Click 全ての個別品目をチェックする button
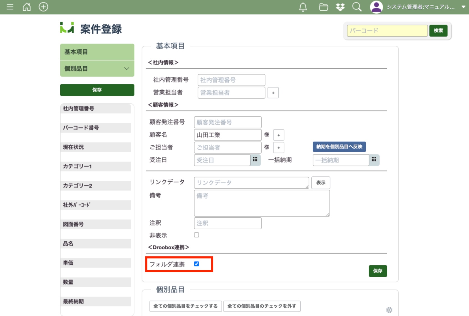Image resolution: width=469 pixels, height=316 pixels. click(185, 306)
